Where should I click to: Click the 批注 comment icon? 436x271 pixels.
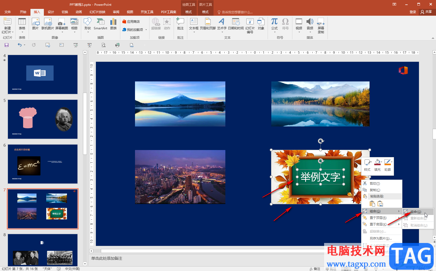[180, 24]
